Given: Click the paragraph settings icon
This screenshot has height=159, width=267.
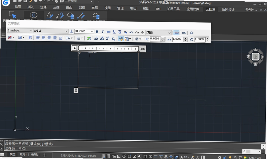Looking at the screenshot, I should pyautogui.click(x=30, y=38).
